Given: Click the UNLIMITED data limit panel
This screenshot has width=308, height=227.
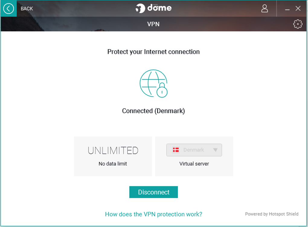Looking at the screenshot, I should coord(113,156).
